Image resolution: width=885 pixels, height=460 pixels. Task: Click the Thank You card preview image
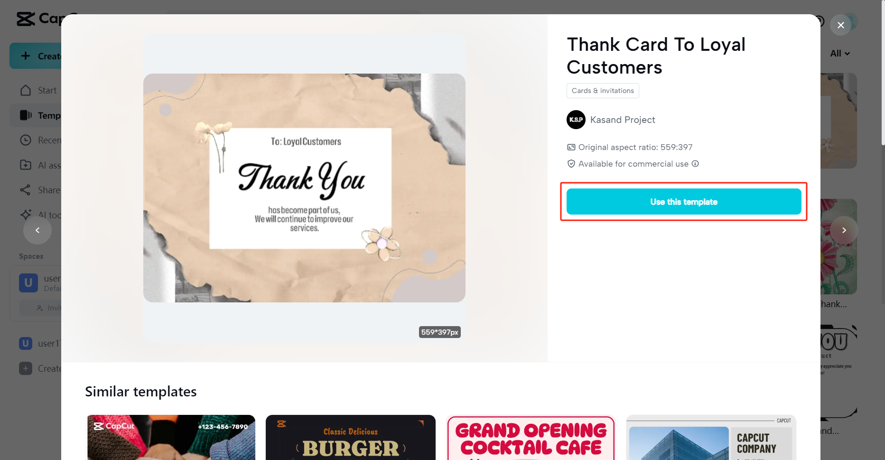tap(304, 188)
